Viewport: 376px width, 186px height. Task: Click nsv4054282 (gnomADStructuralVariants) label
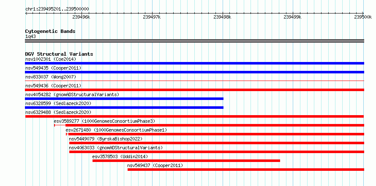[72, 94]
